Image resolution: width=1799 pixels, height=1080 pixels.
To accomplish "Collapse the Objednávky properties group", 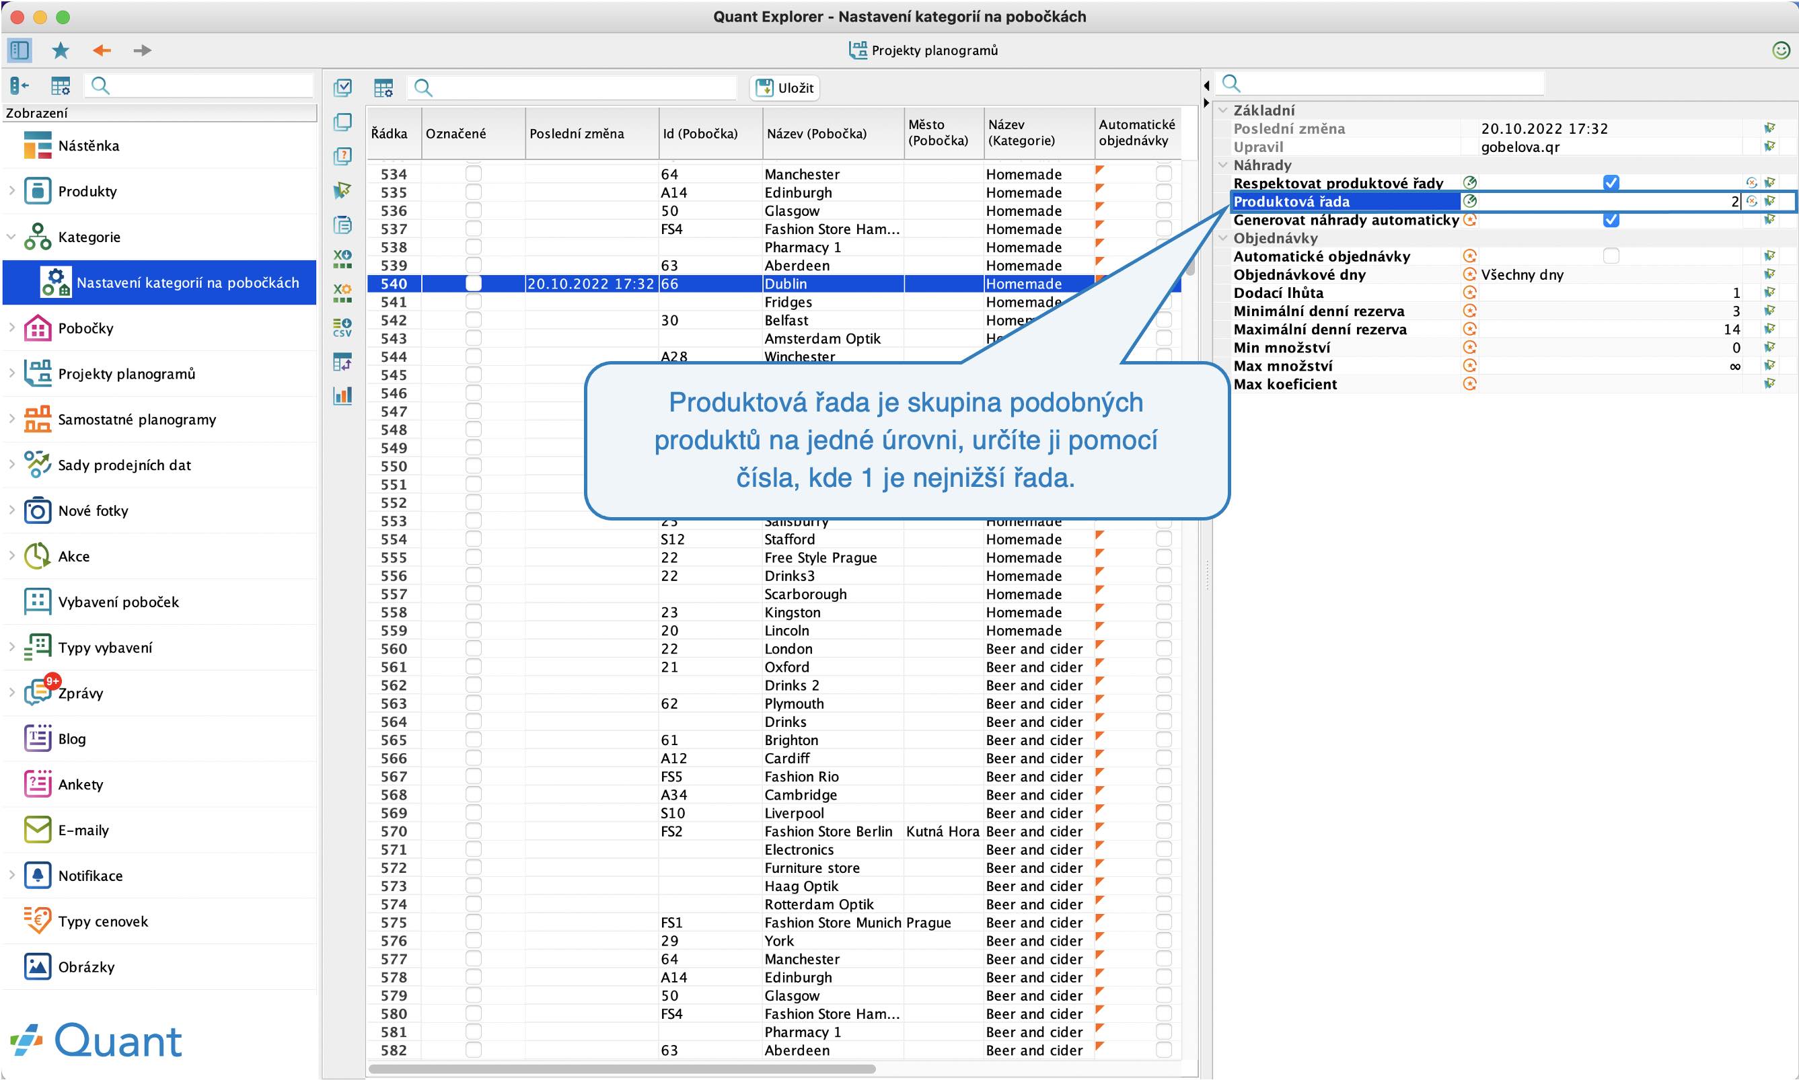I will 1222,238.
